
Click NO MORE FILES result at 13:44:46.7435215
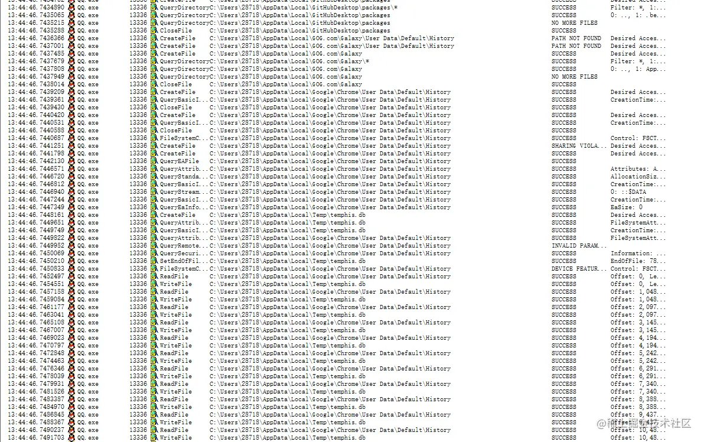tap(574, 23)
